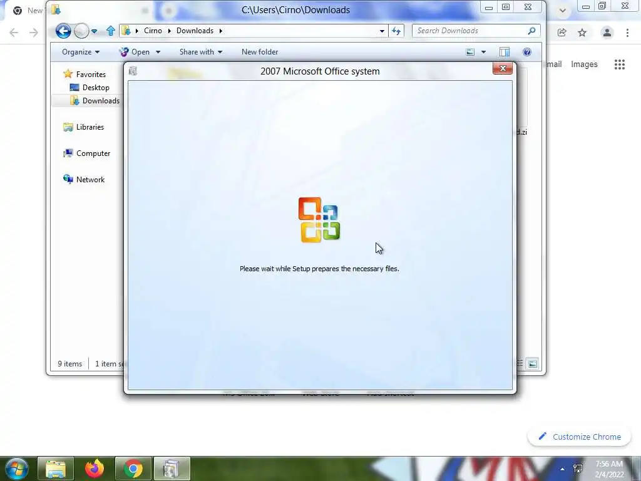Change your view icon in Explorer toolbar
The width and height of the screenshot is (641, 481).
(x=470, y=52)
